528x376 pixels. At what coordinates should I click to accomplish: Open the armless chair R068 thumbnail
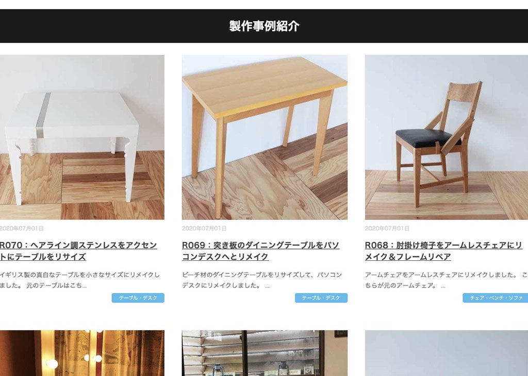point(447,137)
